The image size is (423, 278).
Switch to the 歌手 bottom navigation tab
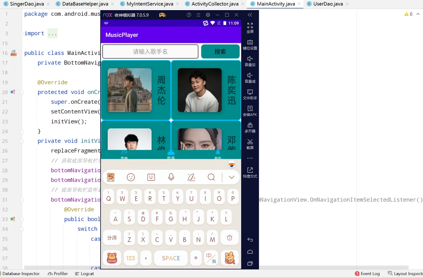(171, 155)
